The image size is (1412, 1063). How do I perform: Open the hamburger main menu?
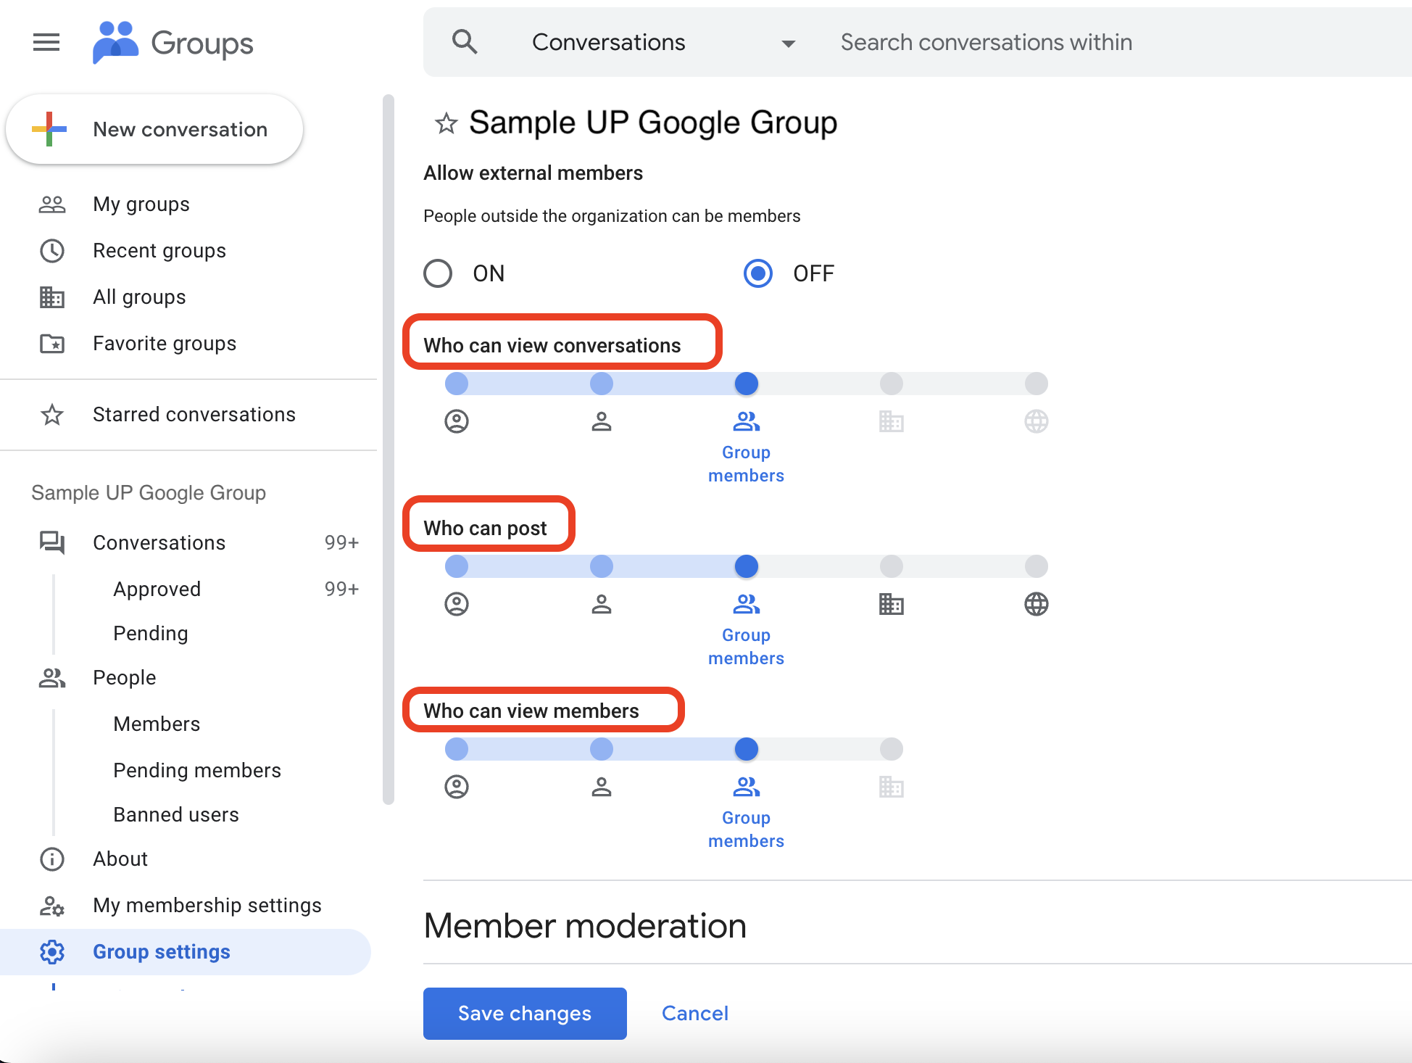click(x=46, y=42)
